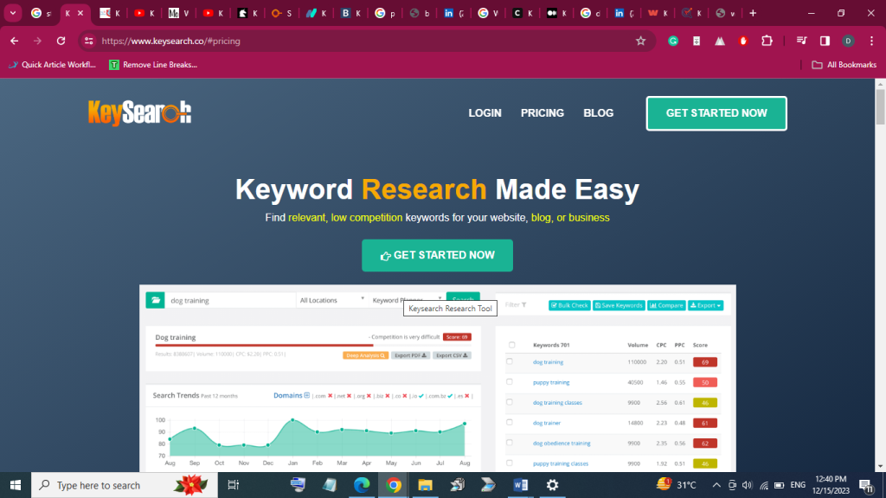The image size is (886, 498).
Task: Open Windows Start menu
Action: (16, 485)
